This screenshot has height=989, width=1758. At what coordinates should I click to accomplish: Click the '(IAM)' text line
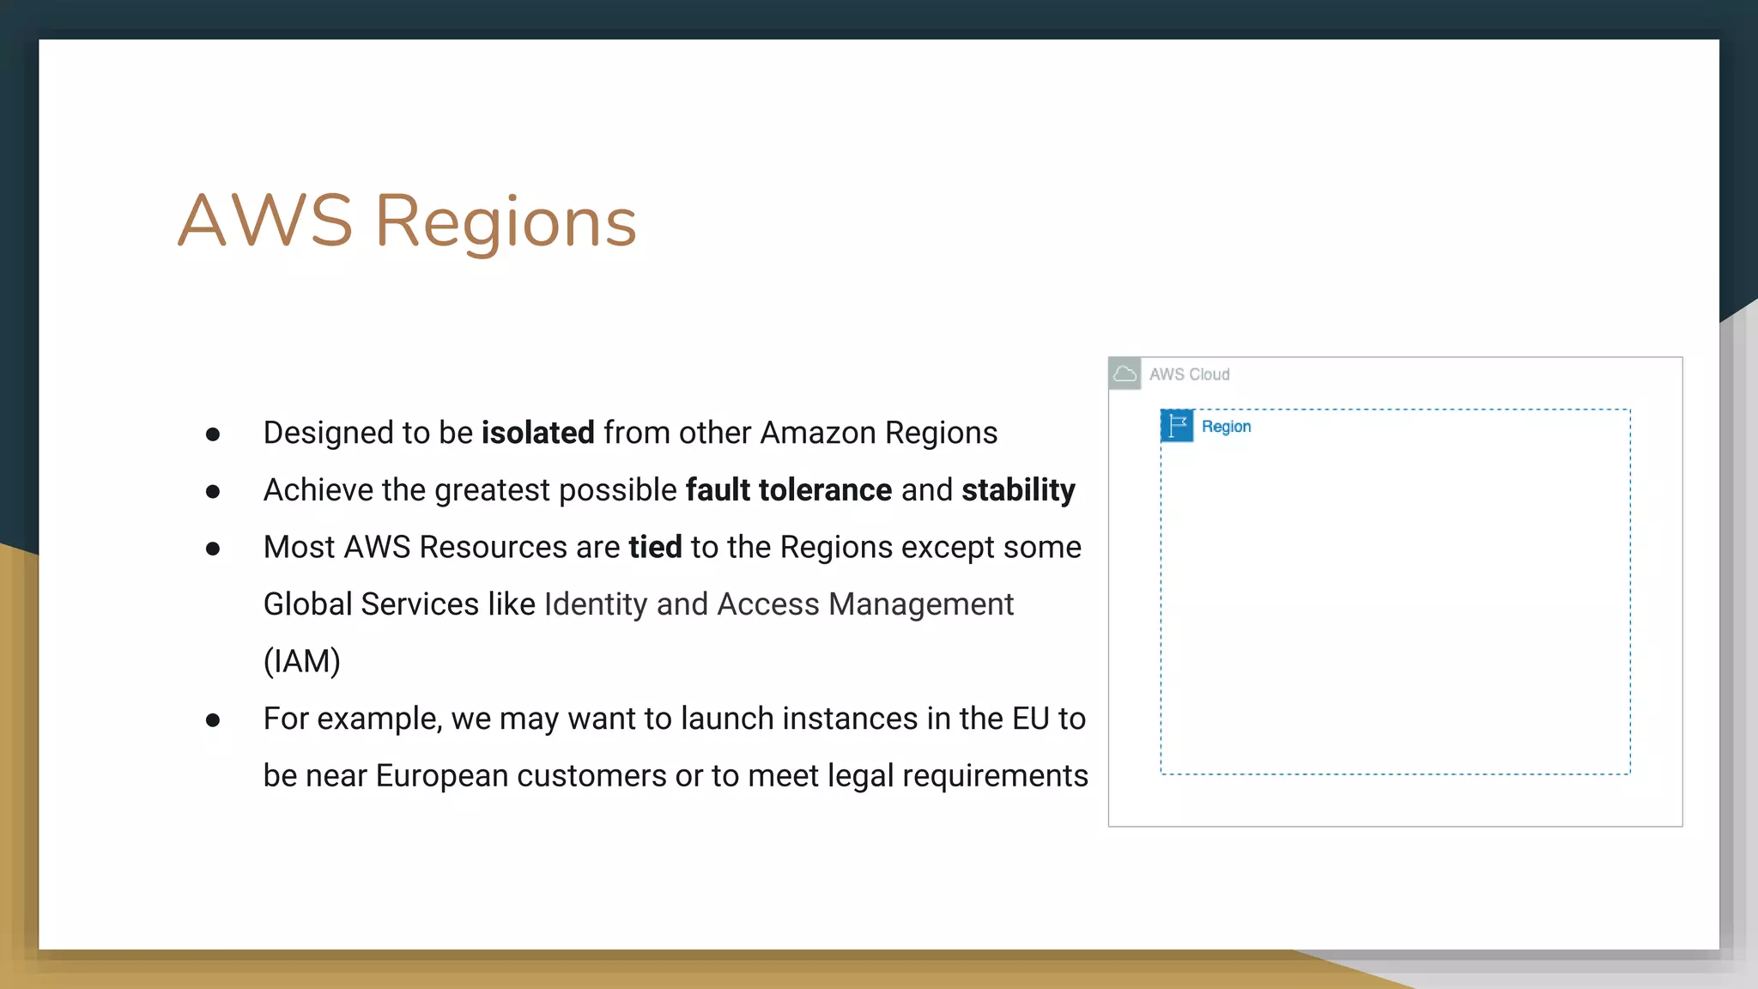pos(302,661)
